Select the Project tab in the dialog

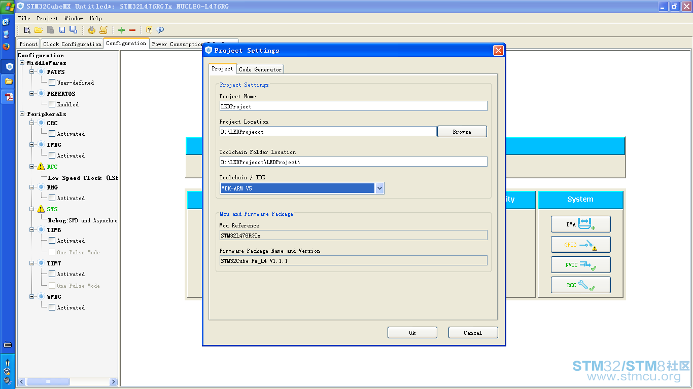pos(222,68)
